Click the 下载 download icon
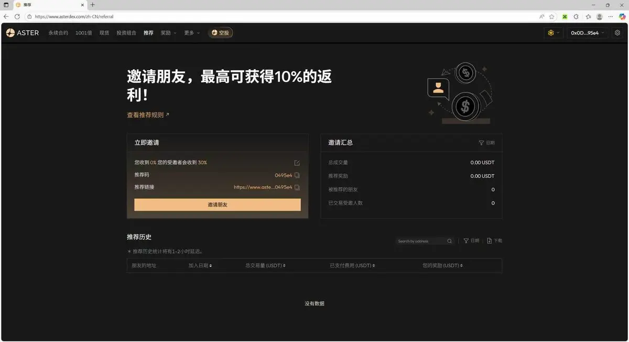 pyautogui.click(x=494, y=241)
